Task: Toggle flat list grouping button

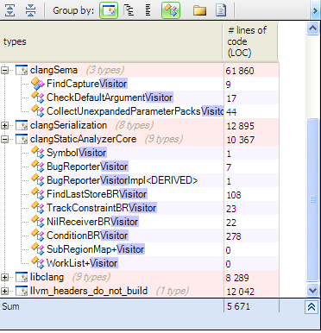Action: [x=148, y=10]
